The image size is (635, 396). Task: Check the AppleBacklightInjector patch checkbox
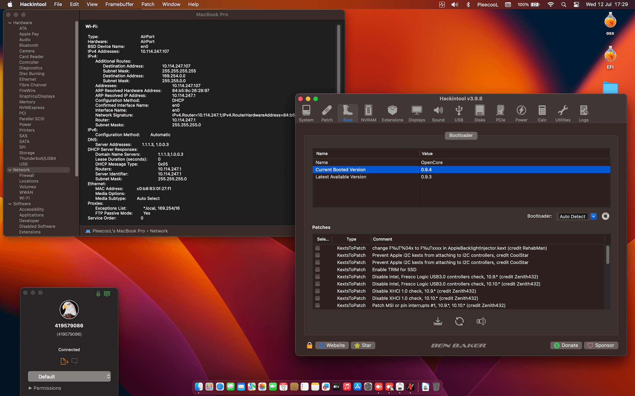(x=317, y=248)
